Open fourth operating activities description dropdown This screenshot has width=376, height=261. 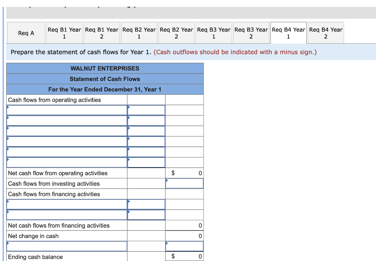[x=67, y=142]
